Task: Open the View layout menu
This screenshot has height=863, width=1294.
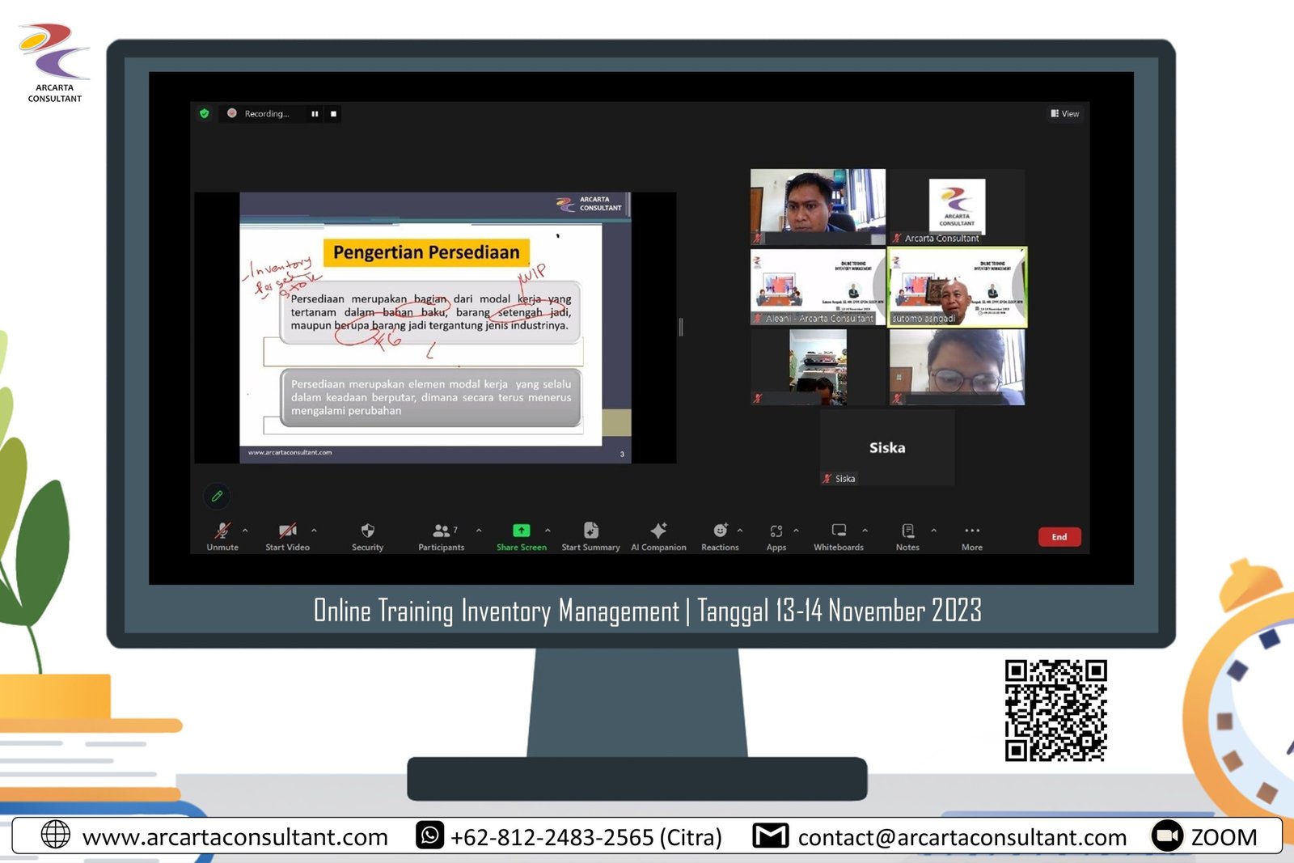Action: coord(1065,114)
